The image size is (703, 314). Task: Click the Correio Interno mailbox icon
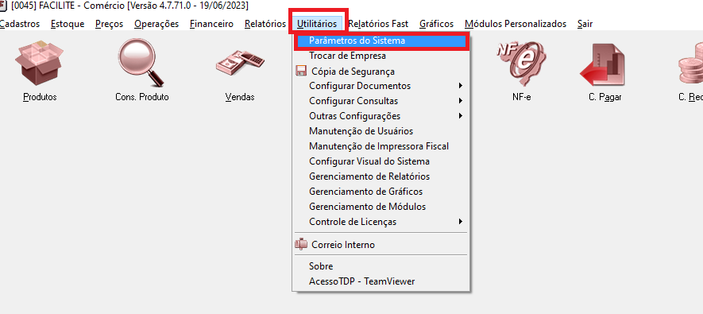301,245
